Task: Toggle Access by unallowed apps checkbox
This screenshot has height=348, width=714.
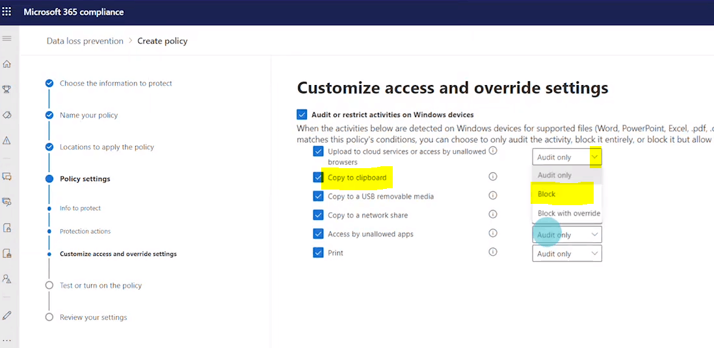Action: (318, 234)
